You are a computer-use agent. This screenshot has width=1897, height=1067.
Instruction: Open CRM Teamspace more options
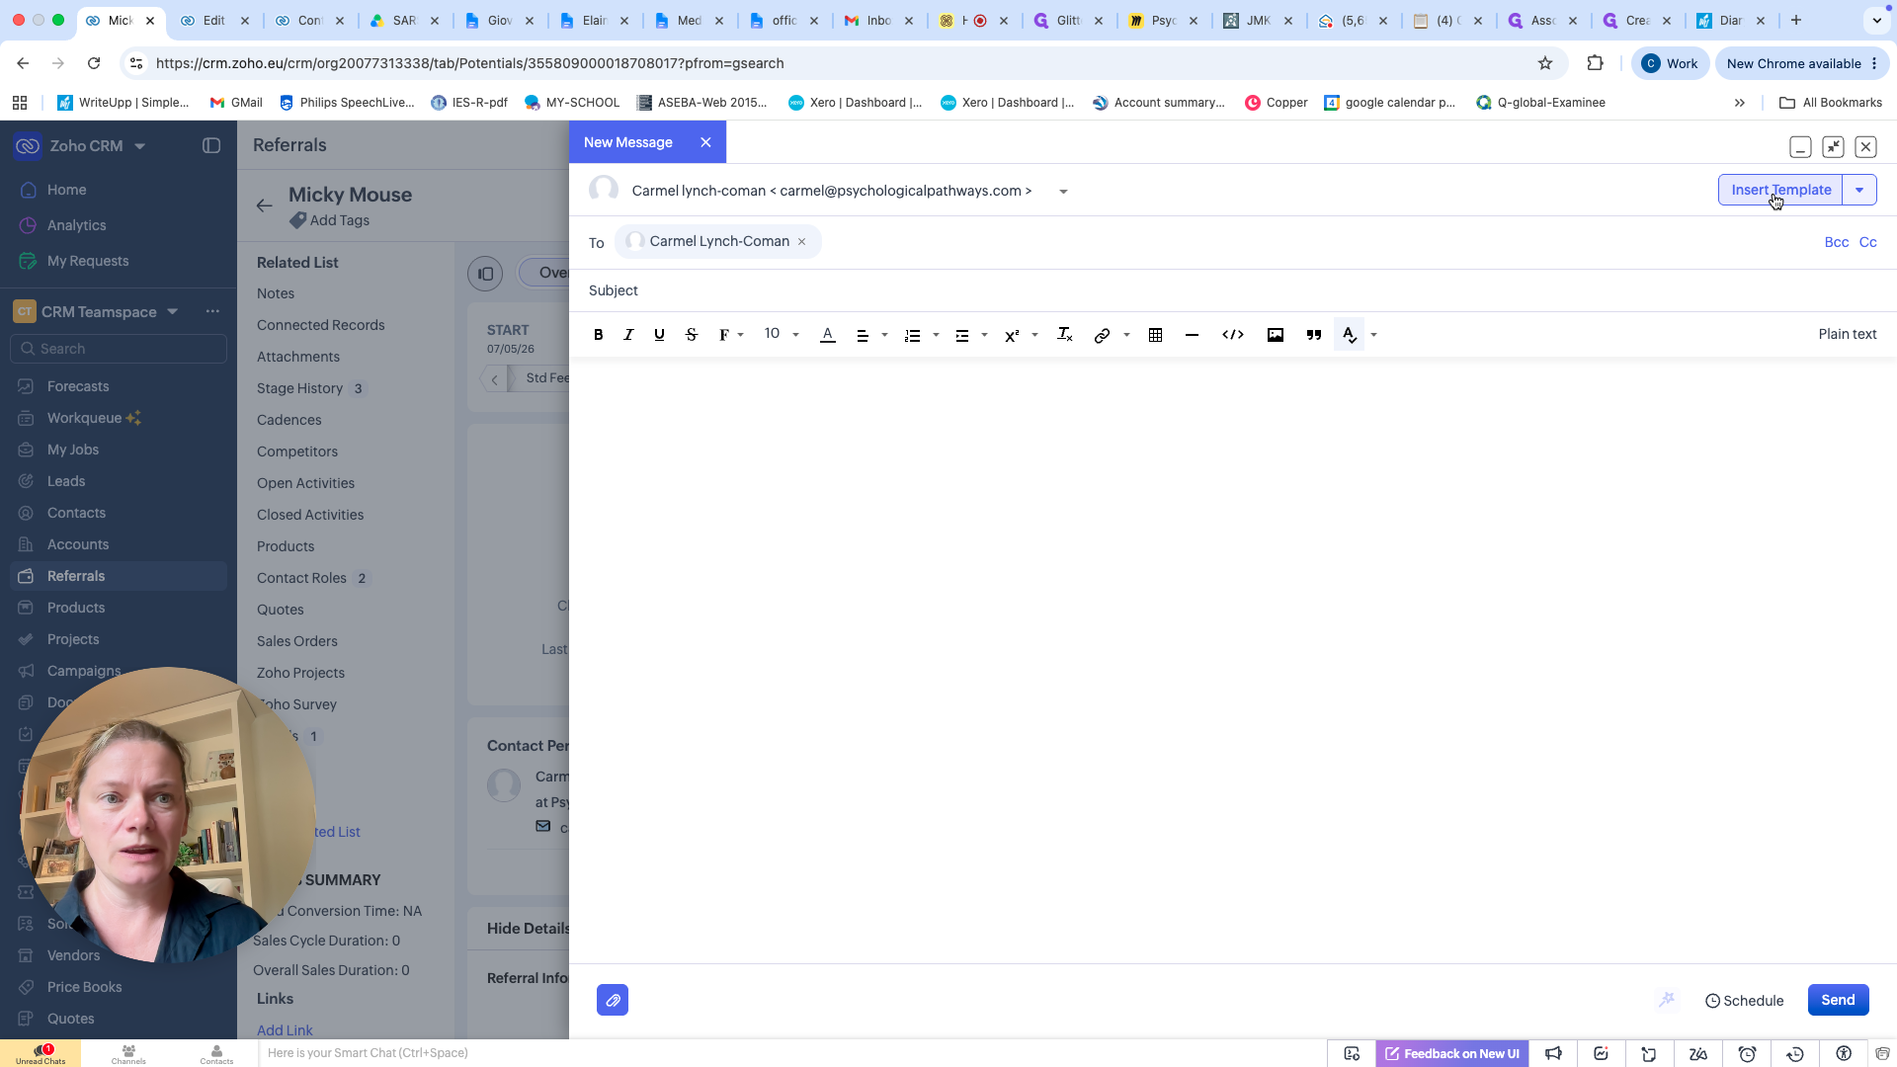tap(212, 311)
